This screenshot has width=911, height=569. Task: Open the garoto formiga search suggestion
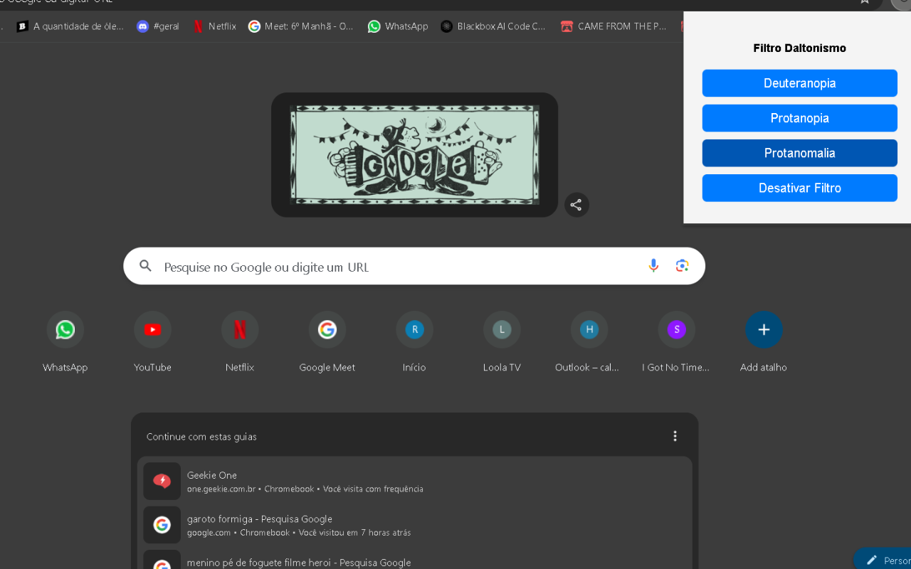(414, 525)
